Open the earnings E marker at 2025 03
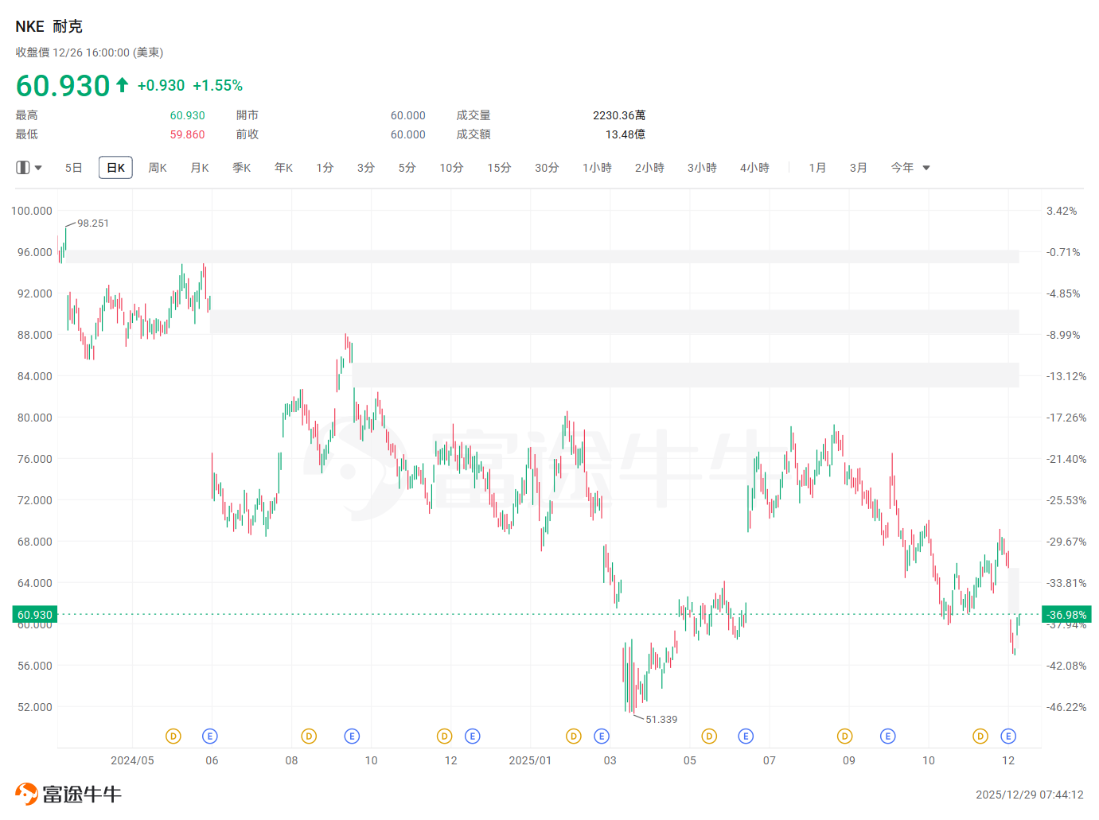This screenshot has height=820, width=1099. point(602,736)
